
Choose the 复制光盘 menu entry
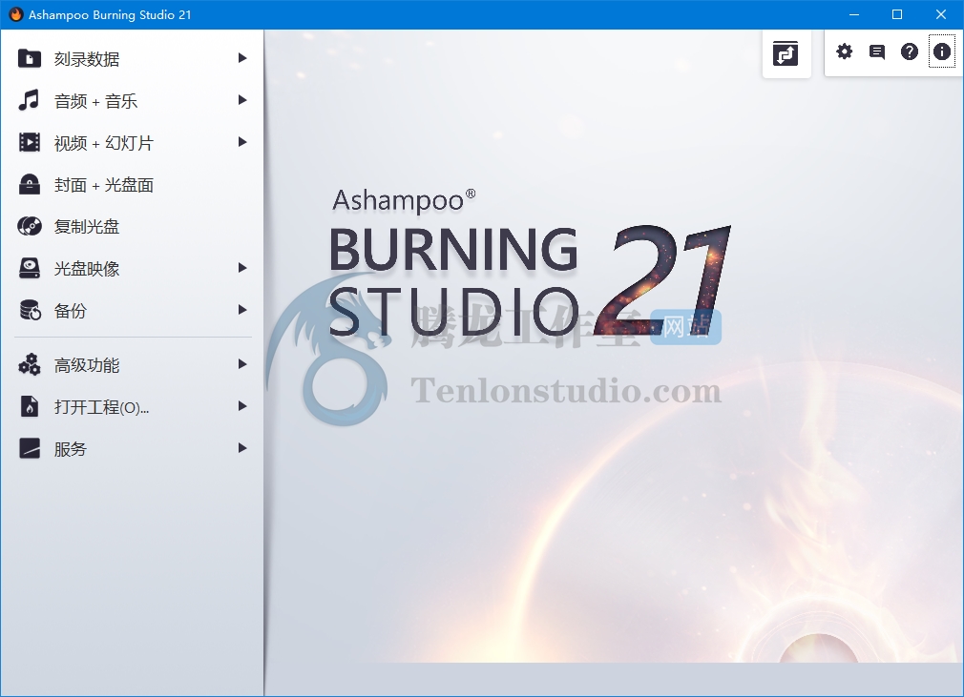tap(132, 226)
